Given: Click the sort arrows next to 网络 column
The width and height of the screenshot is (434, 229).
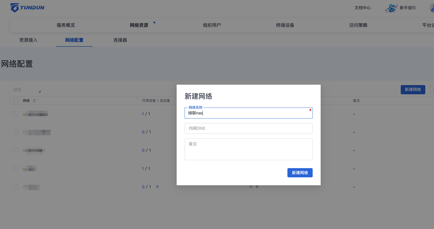Looking at the screenshot, I should click(34, 101).
